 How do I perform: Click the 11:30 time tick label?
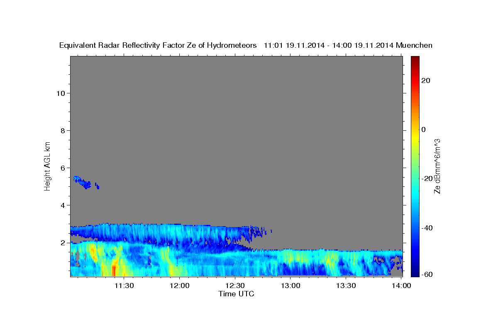pos(124,286)
